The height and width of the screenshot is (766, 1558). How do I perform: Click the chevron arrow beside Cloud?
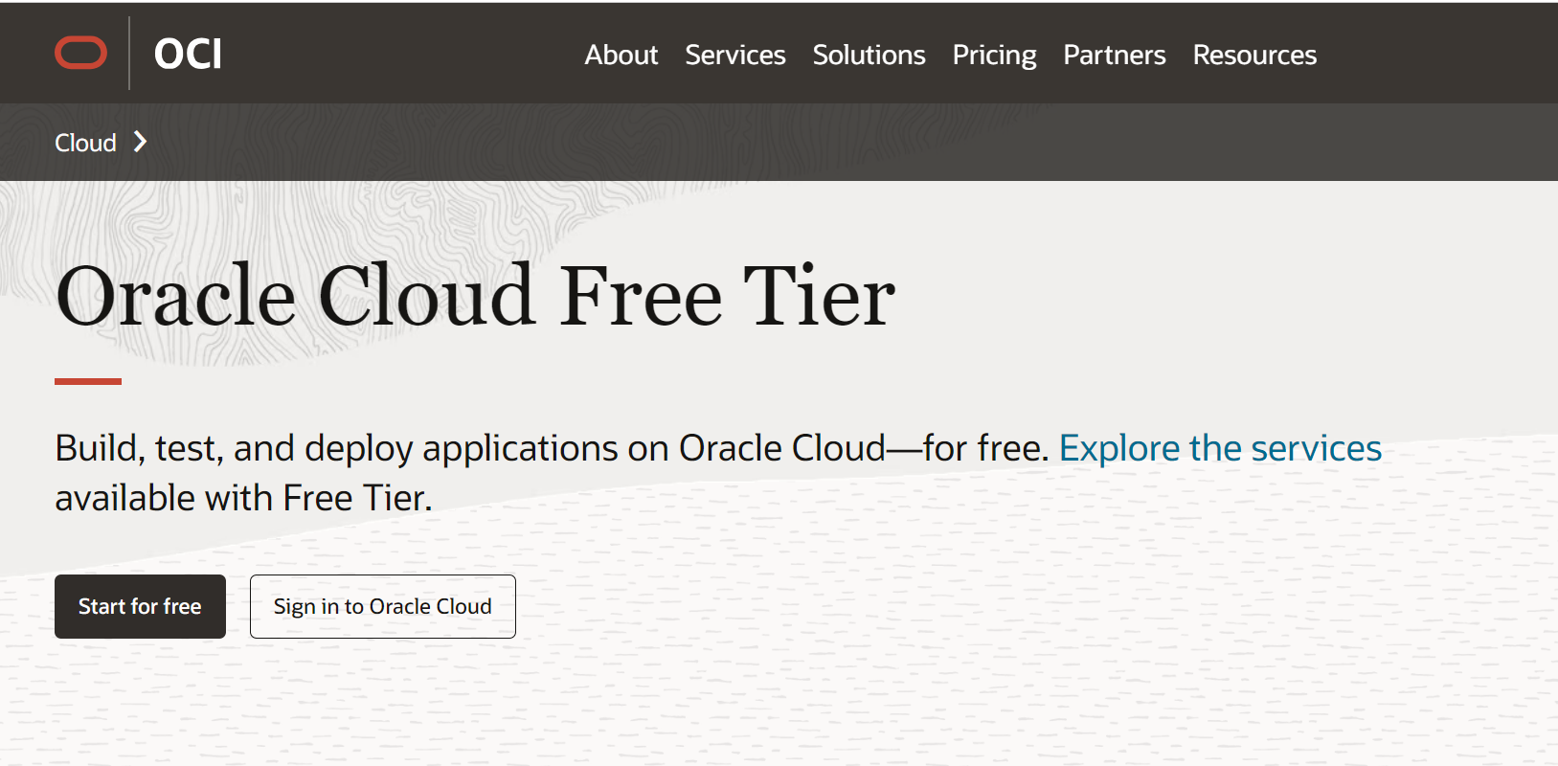point(141,143)
